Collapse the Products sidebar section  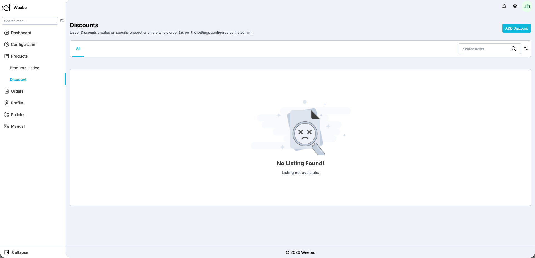tap(19, 56)
